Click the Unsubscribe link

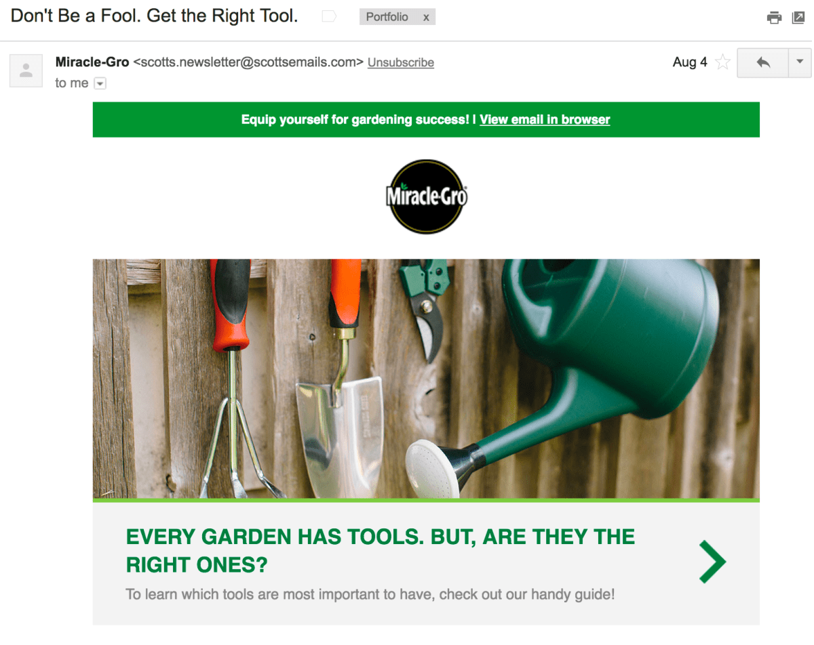401,62
